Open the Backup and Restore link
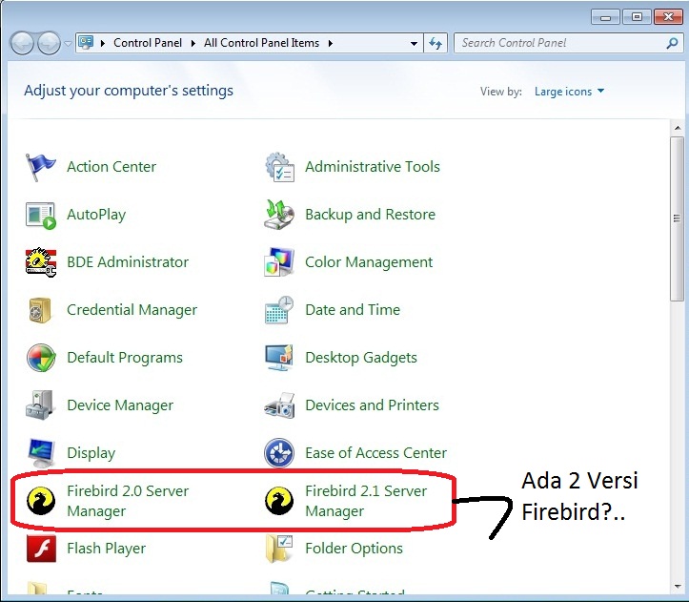This screenshot has width=689, height=602. (x=371, y=215)
